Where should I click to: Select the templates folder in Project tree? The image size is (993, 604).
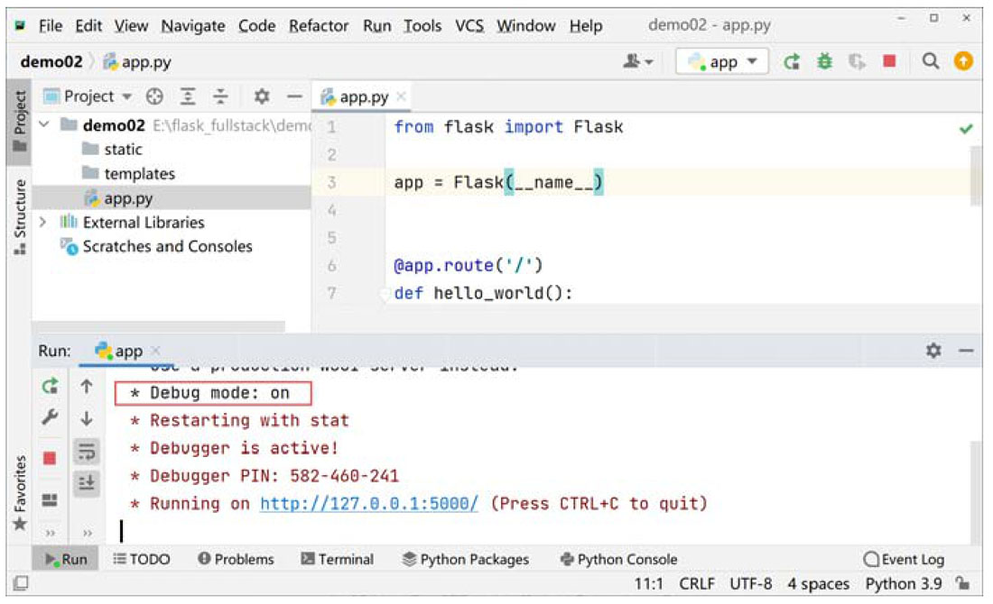point(139,173)
